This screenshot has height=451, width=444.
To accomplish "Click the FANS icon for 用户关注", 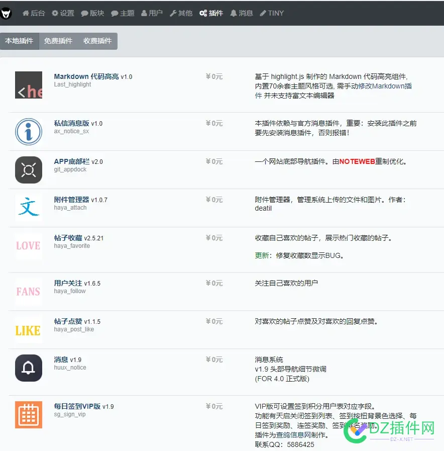I will 29,292.
